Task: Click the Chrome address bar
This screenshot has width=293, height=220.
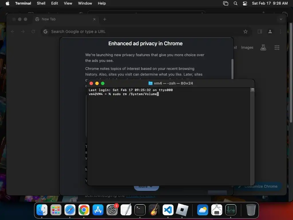Action: [146, 32]
